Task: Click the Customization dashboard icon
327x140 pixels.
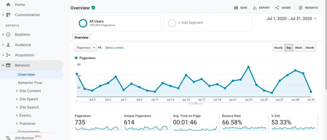Action: pos(8,15)
